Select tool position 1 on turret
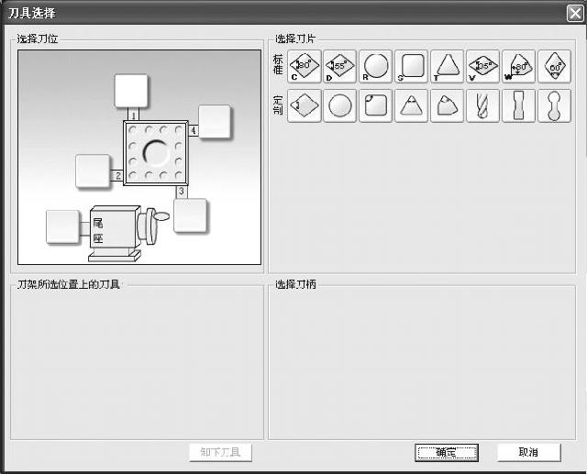 tap(133, 115)
